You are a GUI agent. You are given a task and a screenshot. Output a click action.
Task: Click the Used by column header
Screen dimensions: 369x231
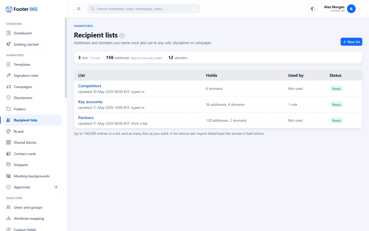296,75
